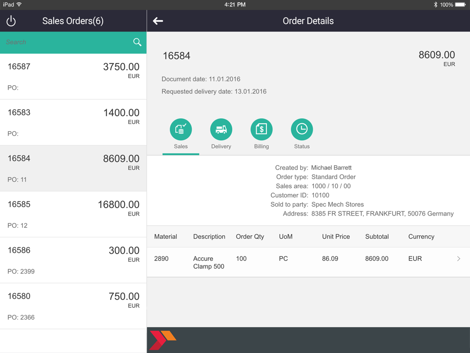Tap the back arrow in Order Details
Screen dimensions: 470x353
tap(158, 21)
